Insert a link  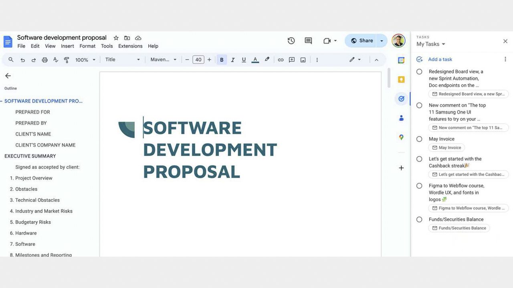(281, 60)
